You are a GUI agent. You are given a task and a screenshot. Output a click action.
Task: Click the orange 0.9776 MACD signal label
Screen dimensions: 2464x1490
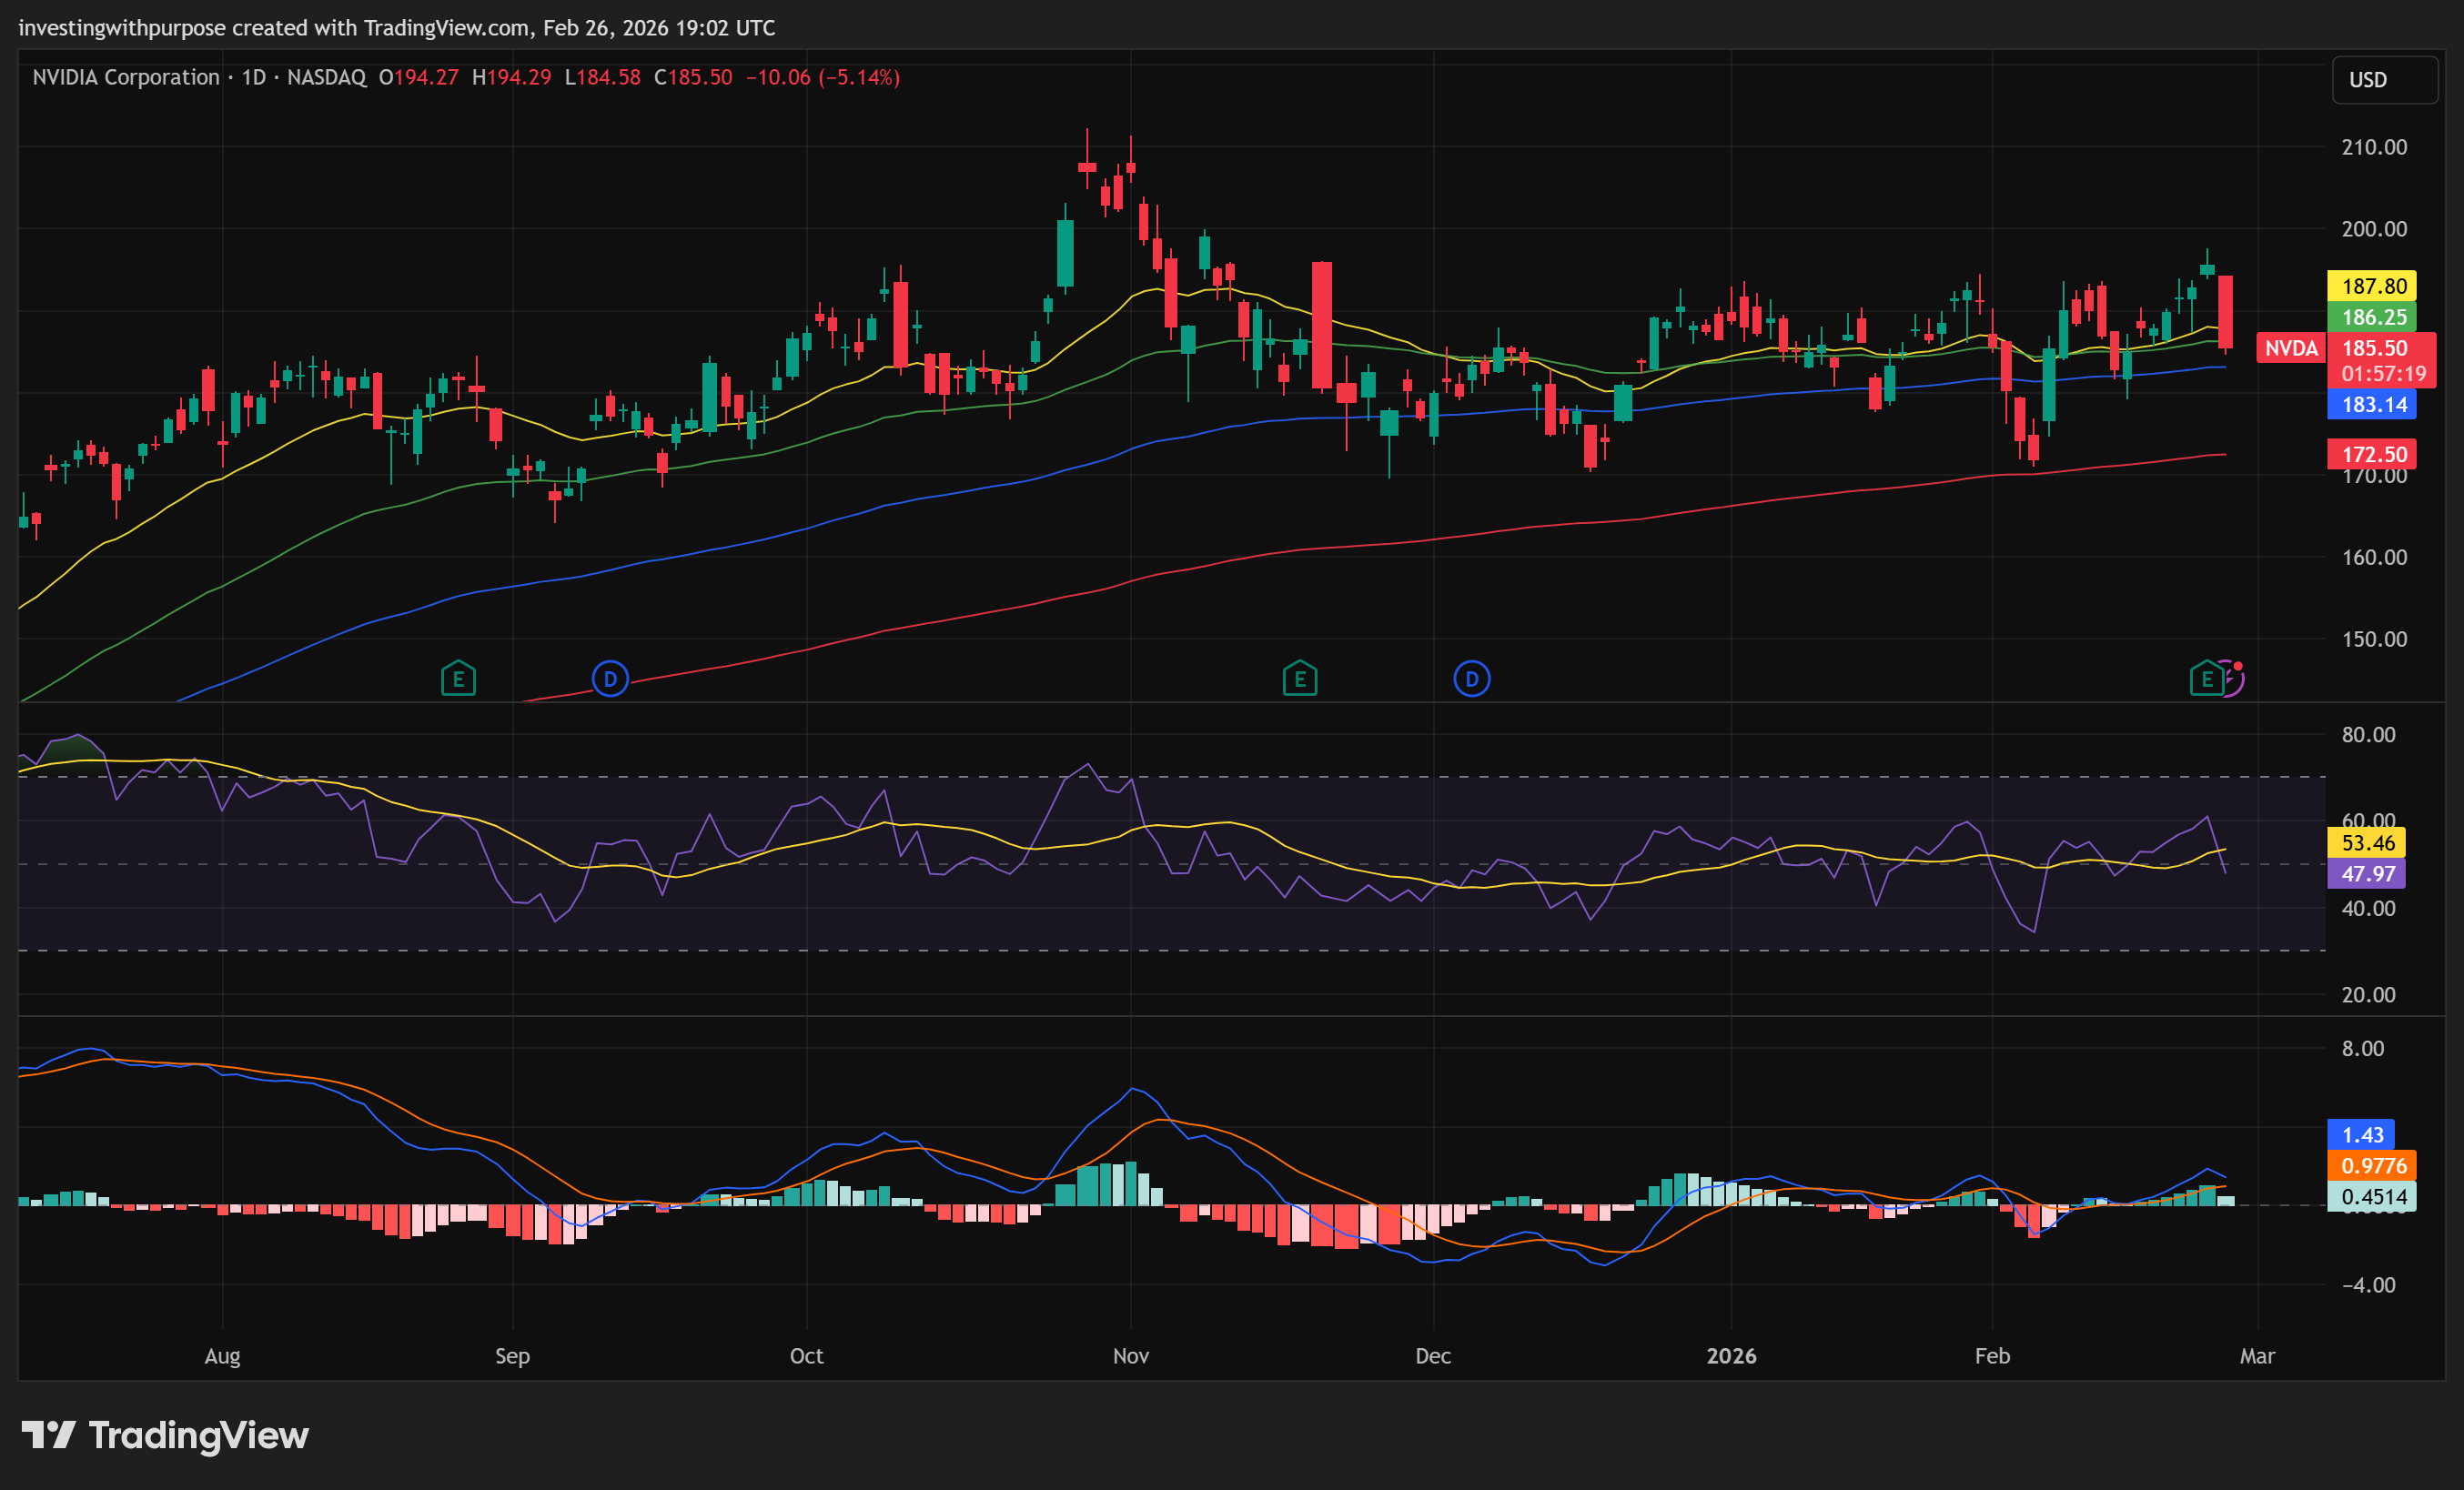point(2372,1165)
